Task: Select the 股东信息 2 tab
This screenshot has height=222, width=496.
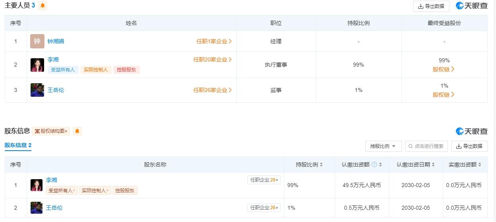Action: click(x=18, y=145)
